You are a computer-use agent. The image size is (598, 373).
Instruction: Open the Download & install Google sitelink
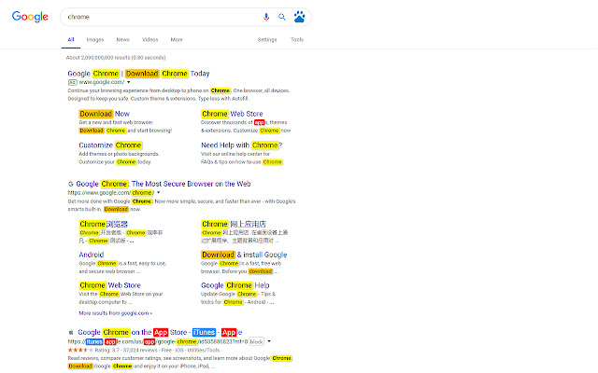tap(244, 255)
